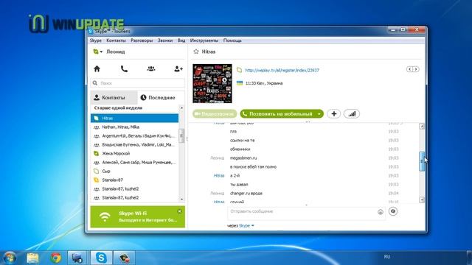472x265 pixels.
Task: Open the emoticon picker
Action: 381,212
